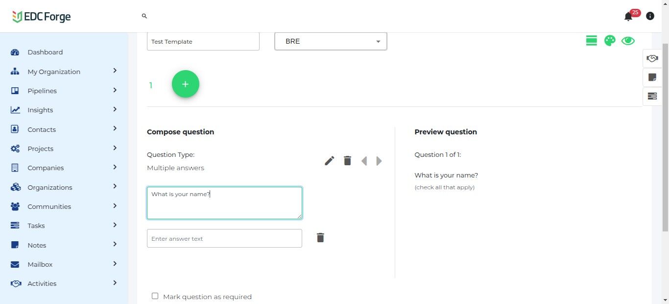Image resolution: width=669 pixels, height=304 pixels.
Task: Open Mailbox in the sidebar
Action: click(40, 264)
